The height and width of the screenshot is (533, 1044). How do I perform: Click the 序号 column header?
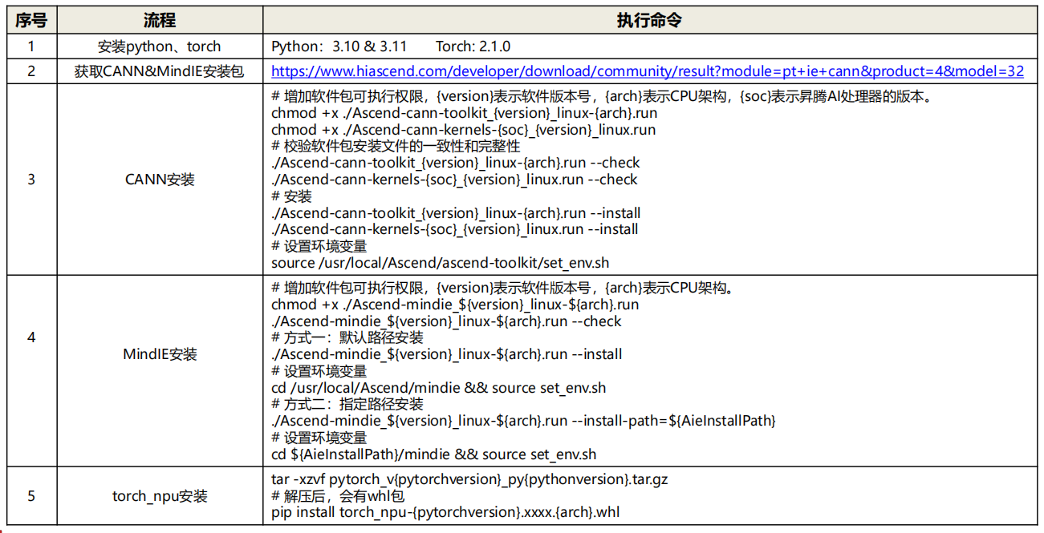(31, 20)
